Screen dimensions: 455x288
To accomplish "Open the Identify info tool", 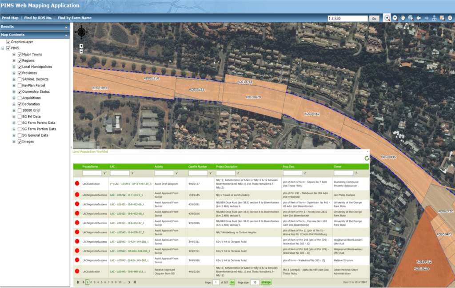I will pos(450,18).
